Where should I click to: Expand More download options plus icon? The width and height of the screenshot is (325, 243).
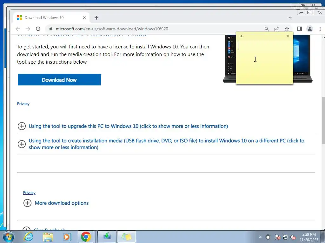click(x=28, y=203)
